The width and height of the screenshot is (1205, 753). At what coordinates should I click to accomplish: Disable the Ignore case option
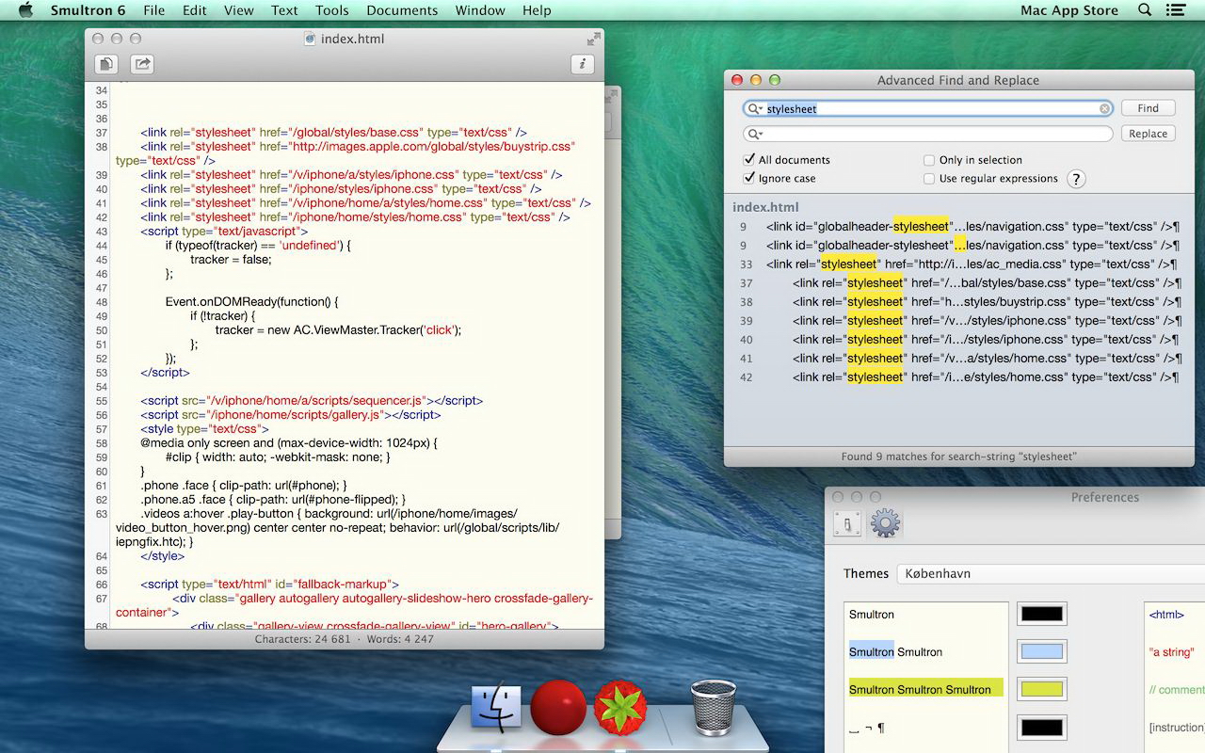click(x=749, y=179)
